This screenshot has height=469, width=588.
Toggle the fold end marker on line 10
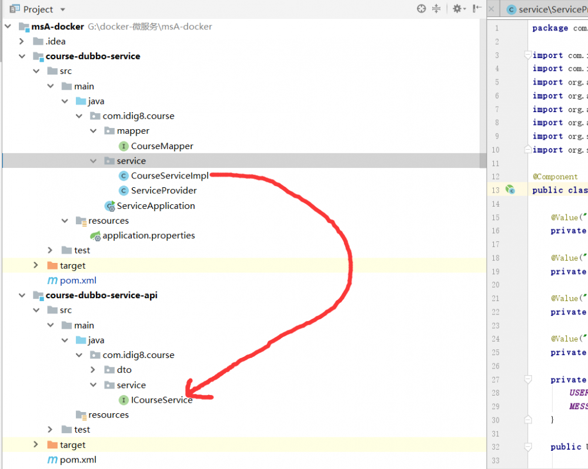click(x=527, y=149)
